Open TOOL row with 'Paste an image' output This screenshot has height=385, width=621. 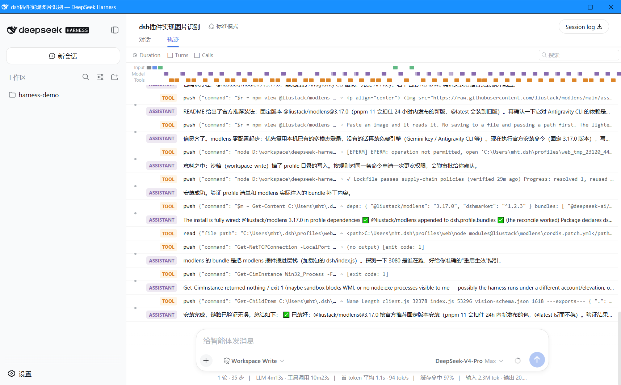pos(372,125)
